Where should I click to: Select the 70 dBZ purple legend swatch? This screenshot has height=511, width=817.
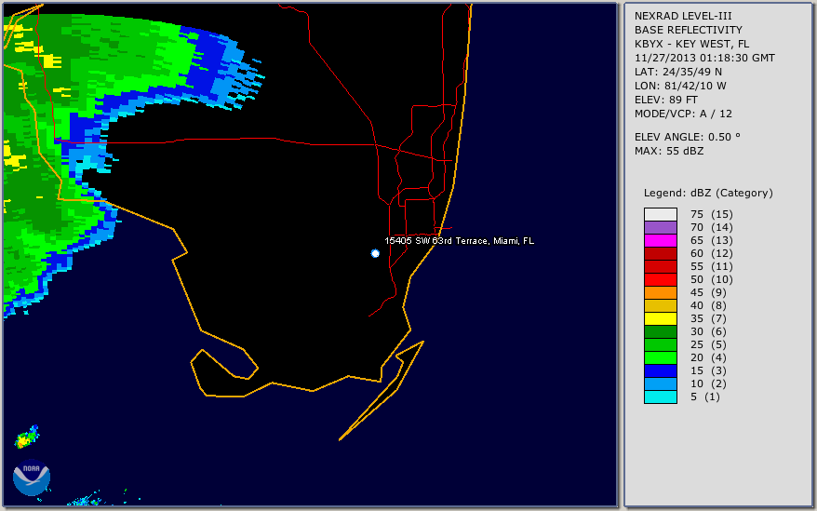661,227
